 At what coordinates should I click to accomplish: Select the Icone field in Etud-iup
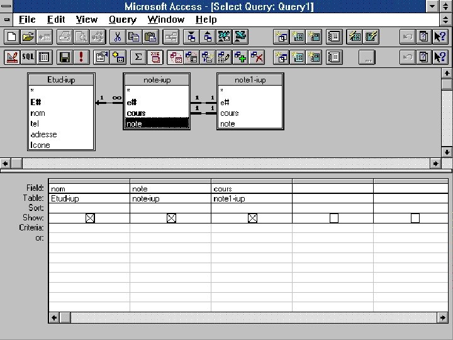point(61,145)
